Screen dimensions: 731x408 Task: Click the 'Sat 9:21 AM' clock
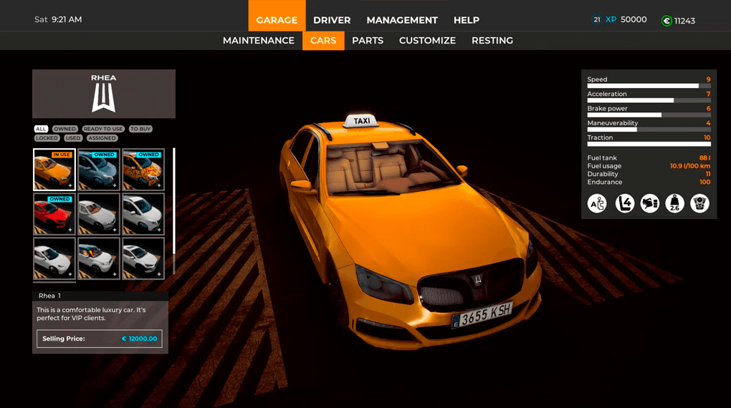click(x=58, y=19)
